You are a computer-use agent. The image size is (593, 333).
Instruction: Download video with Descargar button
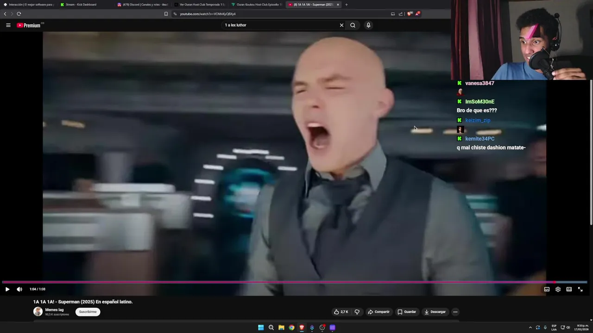[435, 312]
